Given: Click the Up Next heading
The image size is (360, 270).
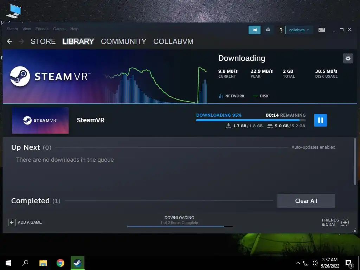Looking at the screenshot, I should [x=26, y=147].
